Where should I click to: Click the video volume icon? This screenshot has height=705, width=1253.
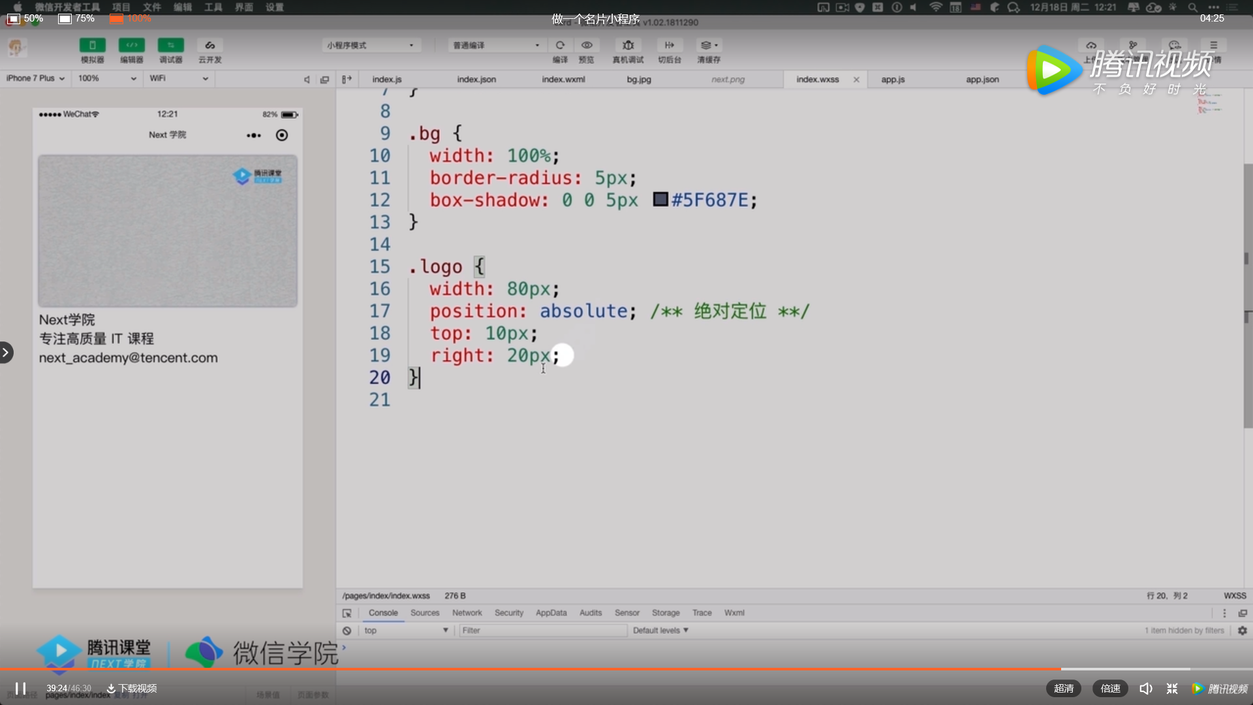point(1146,688)
